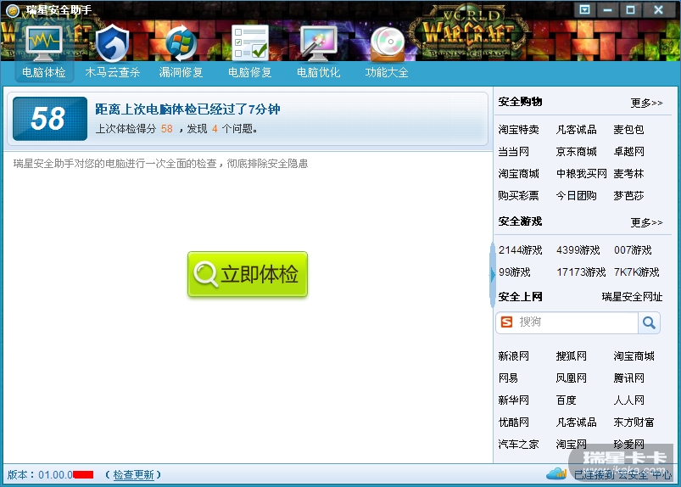Open the 2144游戏 link
The height and width of the screenshot is (487, 681).
tap(521, 250)
